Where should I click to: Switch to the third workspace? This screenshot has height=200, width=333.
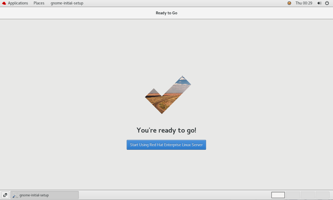pos(308,195)
